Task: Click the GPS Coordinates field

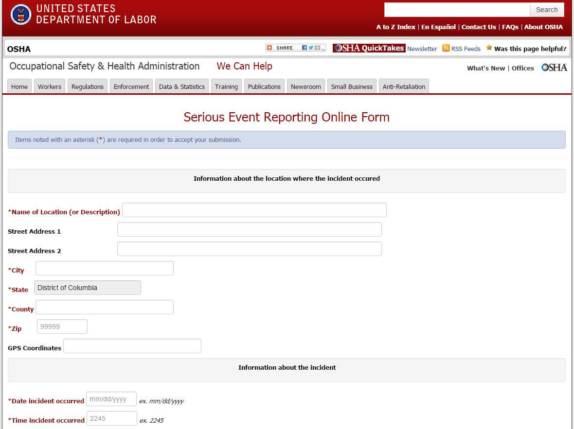Action: point(132,346)
